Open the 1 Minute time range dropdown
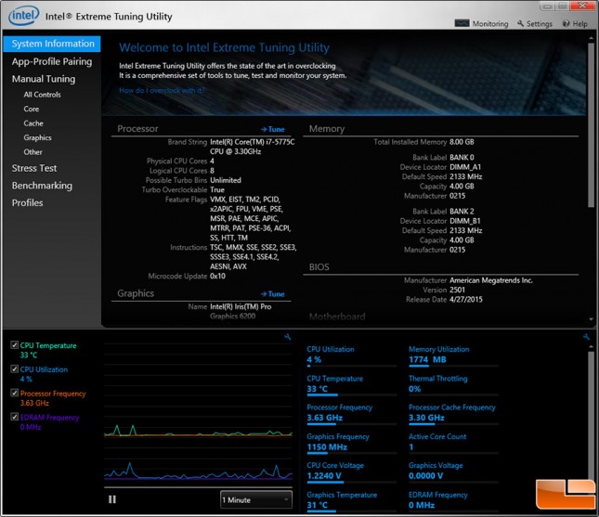 click(256, 499)
